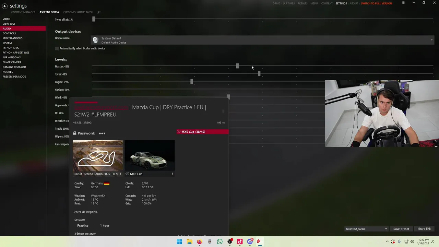The height and width of the screenshot is (247, 439).
Task: Open Firefox from the taskbar
Action: [199, 242]
